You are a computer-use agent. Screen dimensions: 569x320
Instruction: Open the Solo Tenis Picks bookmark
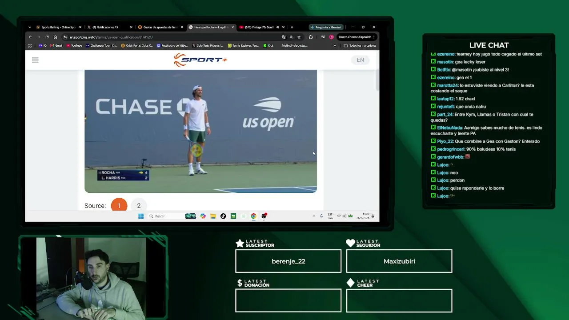(x=208, y=45)
